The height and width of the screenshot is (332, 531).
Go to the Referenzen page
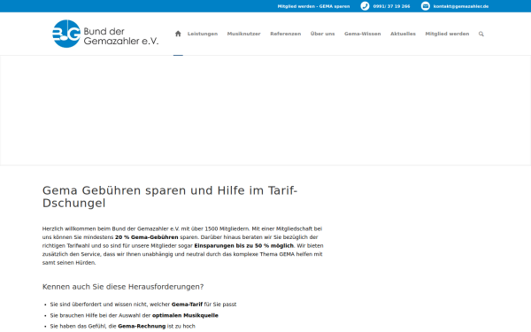pos(286,34)
